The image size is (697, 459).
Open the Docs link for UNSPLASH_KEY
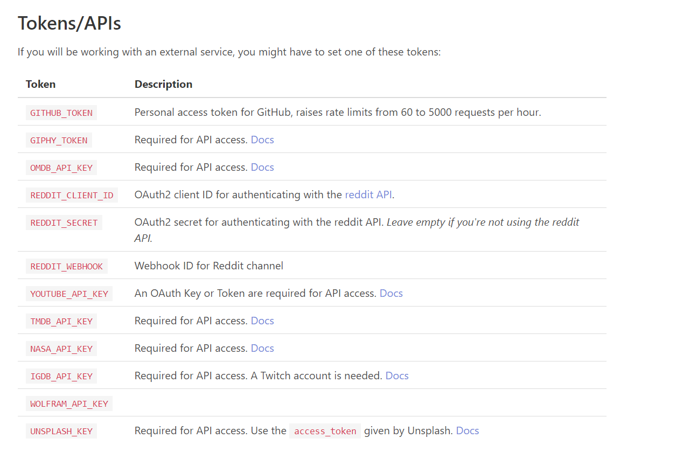click(x=466, y=430)
